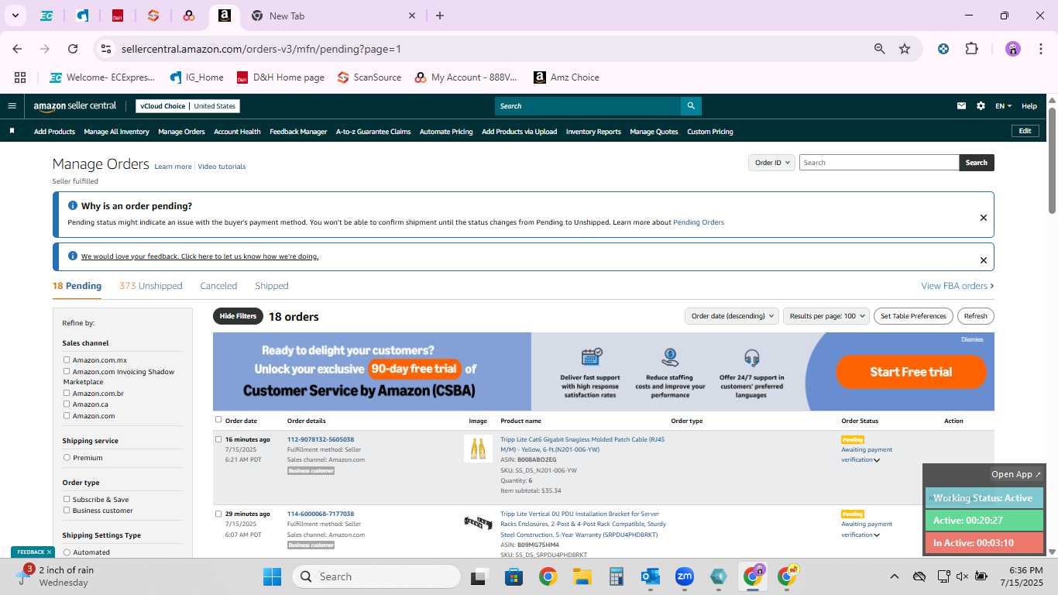The height and width of the screenshot is (595, 1058).
Task: Open Automate Pricing menu item
Action: pos(446,132)
